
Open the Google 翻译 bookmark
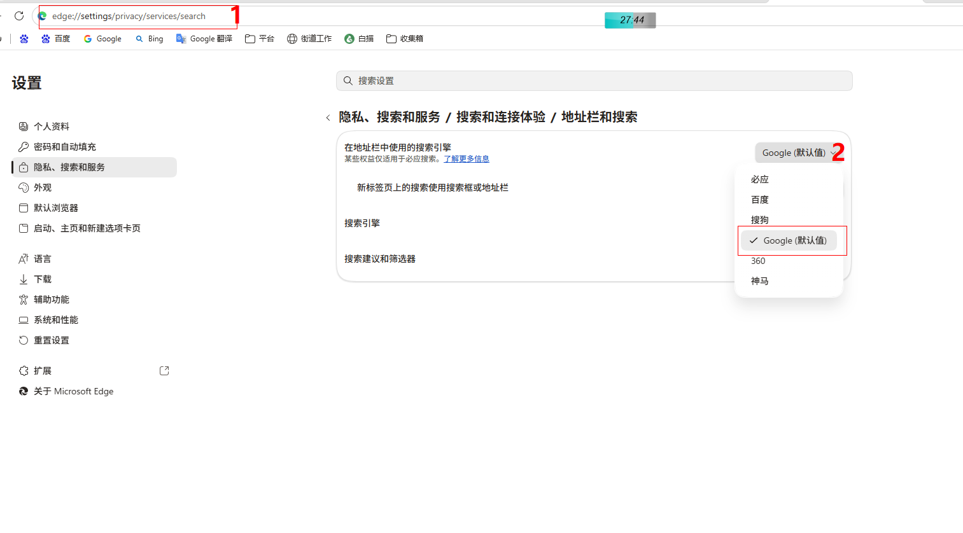[x=204, y=39]
